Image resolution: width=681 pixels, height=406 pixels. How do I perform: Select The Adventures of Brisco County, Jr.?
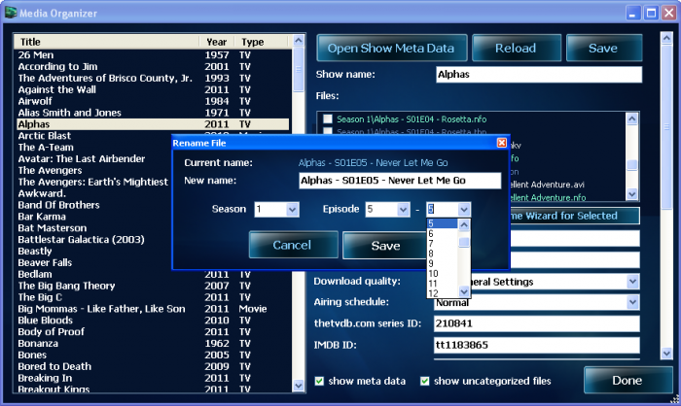pyautogui.click(x=153, y=78)
